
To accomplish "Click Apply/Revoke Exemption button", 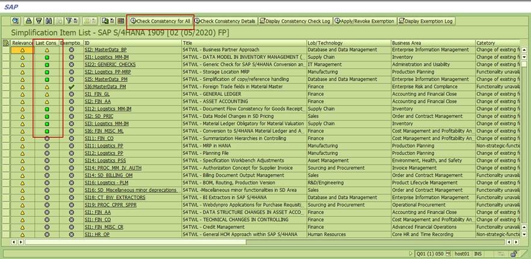I will coord(364,21).
